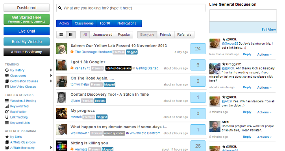Switch to small grid view icon
Screen dimensions: 285x151
[71, 35]
